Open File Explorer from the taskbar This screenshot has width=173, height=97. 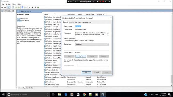[59, 95]
